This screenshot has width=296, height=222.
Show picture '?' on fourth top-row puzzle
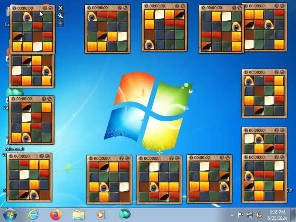click(234, 8)
